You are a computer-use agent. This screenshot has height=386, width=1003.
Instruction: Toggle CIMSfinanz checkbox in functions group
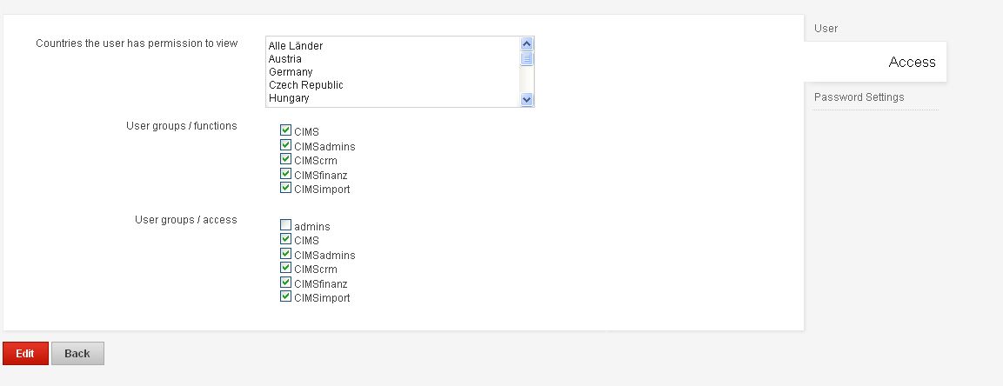pyautogui.click(x=285, y=174)
